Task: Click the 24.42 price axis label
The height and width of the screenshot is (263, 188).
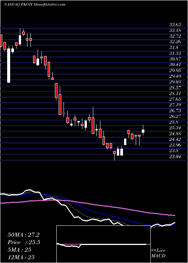Action: 175,139
